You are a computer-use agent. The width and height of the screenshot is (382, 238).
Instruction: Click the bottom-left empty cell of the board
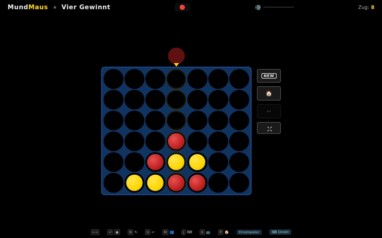pos(113,183)
